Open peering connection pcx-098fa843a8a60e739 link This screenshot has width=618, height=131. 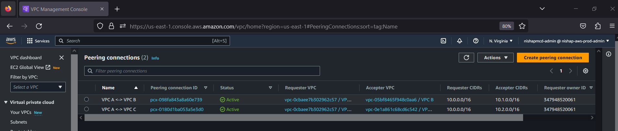pyautogui.click(x=176, y=100)
